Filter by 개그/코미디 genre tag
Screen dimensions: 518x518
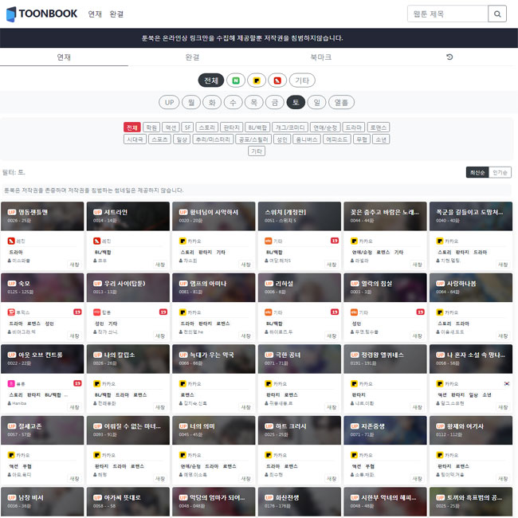pyautogui.click(x=290, y=128)
